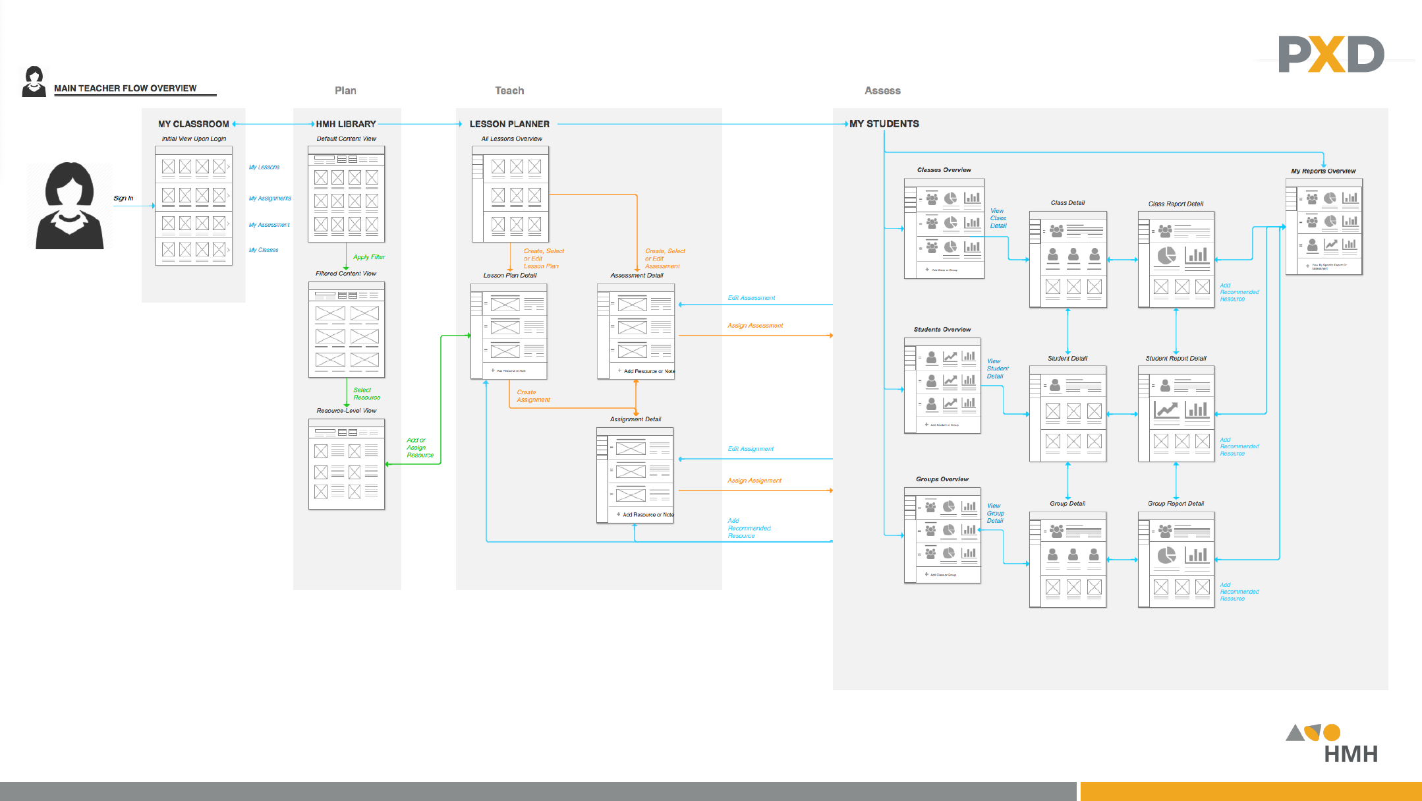
Task: Click the bar chart icon in My Reports Overview
Action: pyautogui.click(x=1350, y=198)
